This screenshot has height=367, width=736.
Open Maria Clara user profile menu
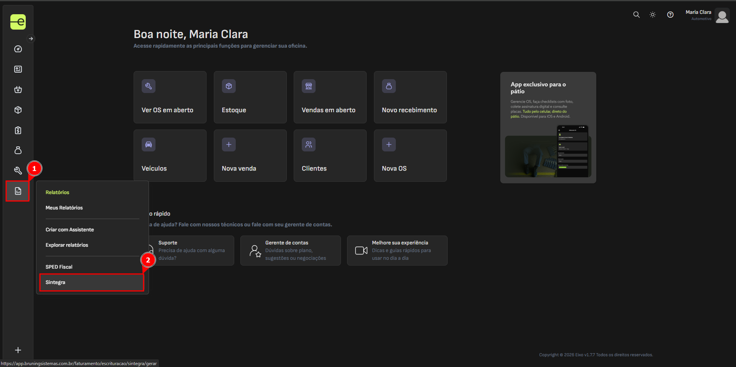click(x=707, y=16)
